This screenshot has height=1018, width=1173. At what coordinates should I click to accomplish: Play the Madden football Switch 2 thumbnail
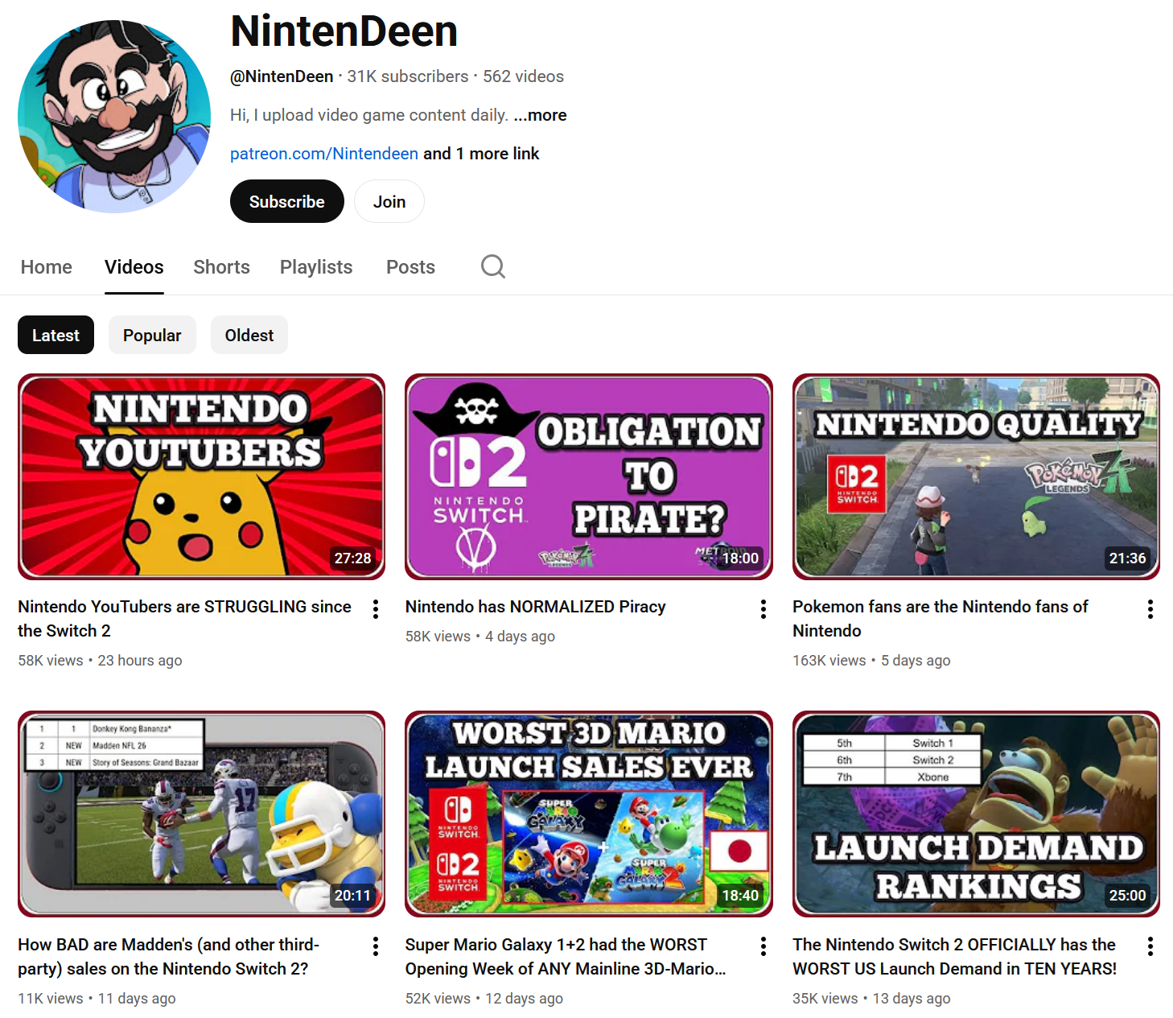pos(201,814)
